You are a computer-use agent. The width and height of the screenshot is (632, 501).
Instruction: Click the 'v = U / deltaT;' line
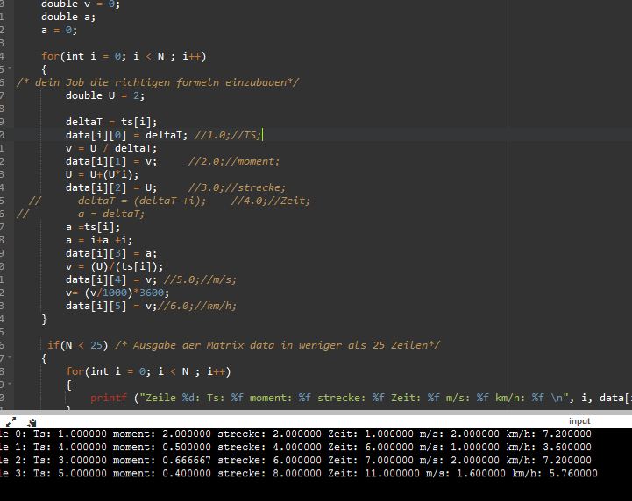pyautogui.click(x=111, y=148)
